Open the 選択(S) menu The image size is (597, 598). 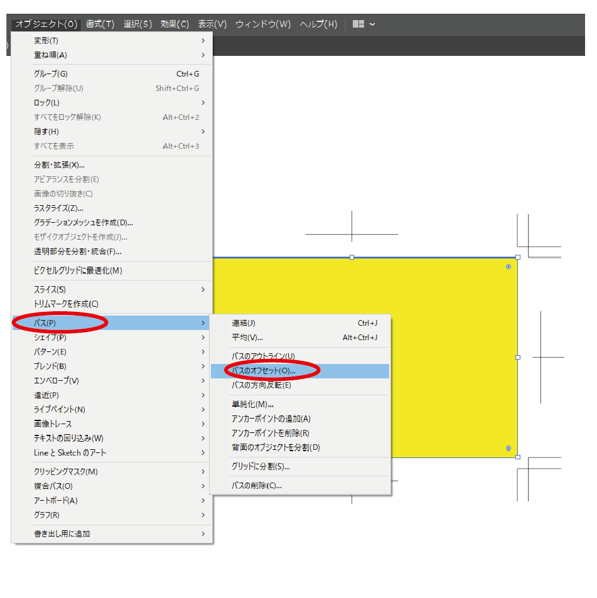tap(137, 24)
